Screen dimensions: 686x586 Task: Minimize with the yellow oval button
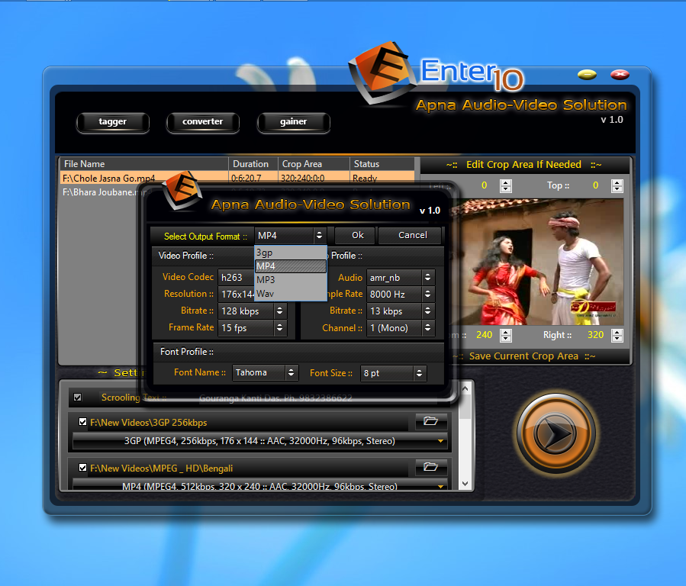(x=587, y=75)
